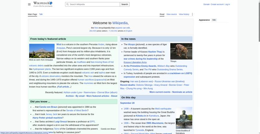Image resolution: width=260 pixels, height=134 pixels.
Task: Click the Search button
Action: (x=124, y=4)
